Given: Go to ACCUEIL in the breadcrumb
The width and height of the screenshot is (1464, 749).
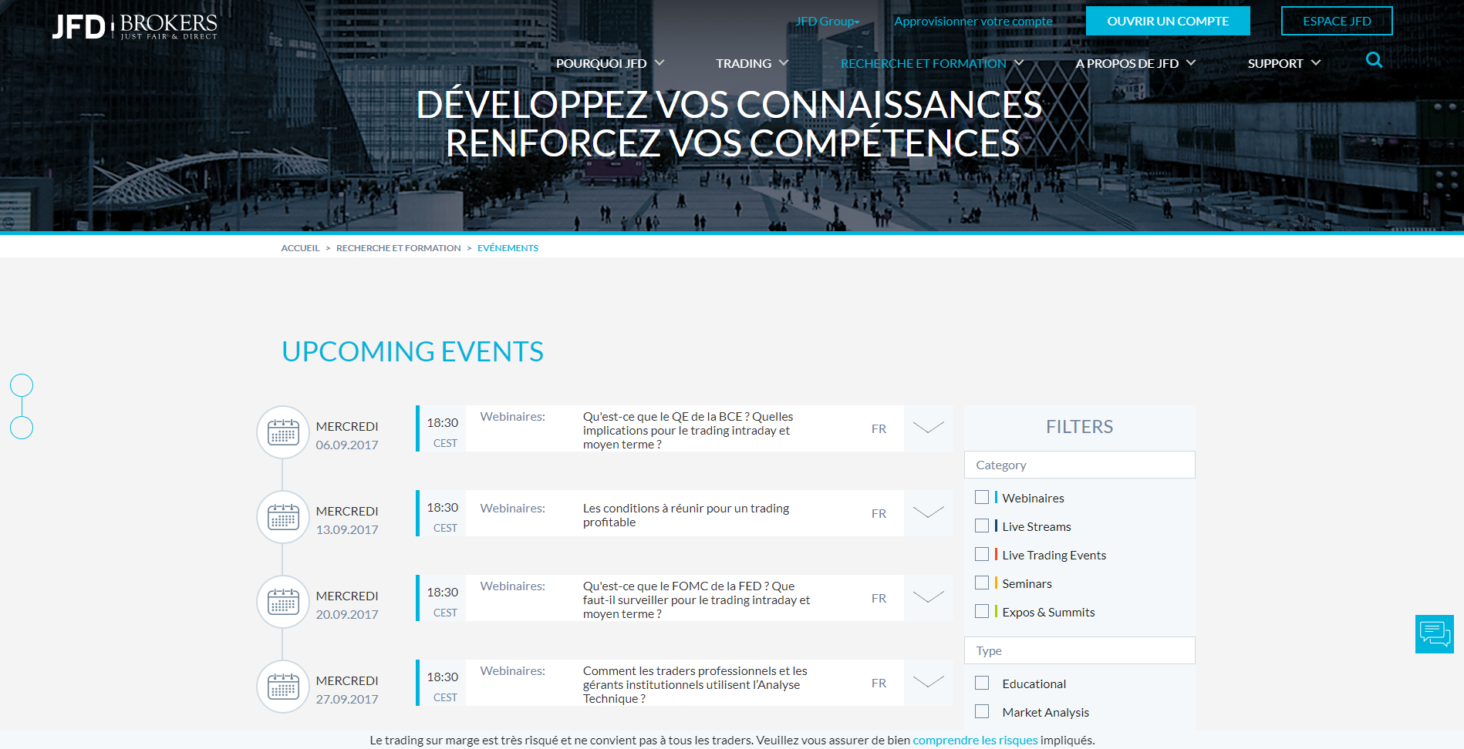Looking at the screenshot, I should point(300,248).
